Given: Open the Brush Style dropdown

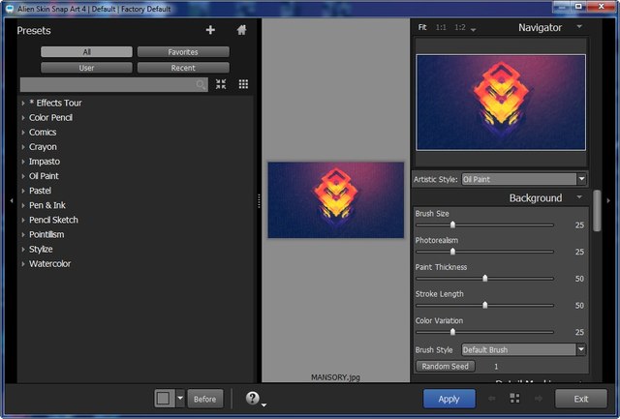Looking at the screenshot, I should (523, 349).
